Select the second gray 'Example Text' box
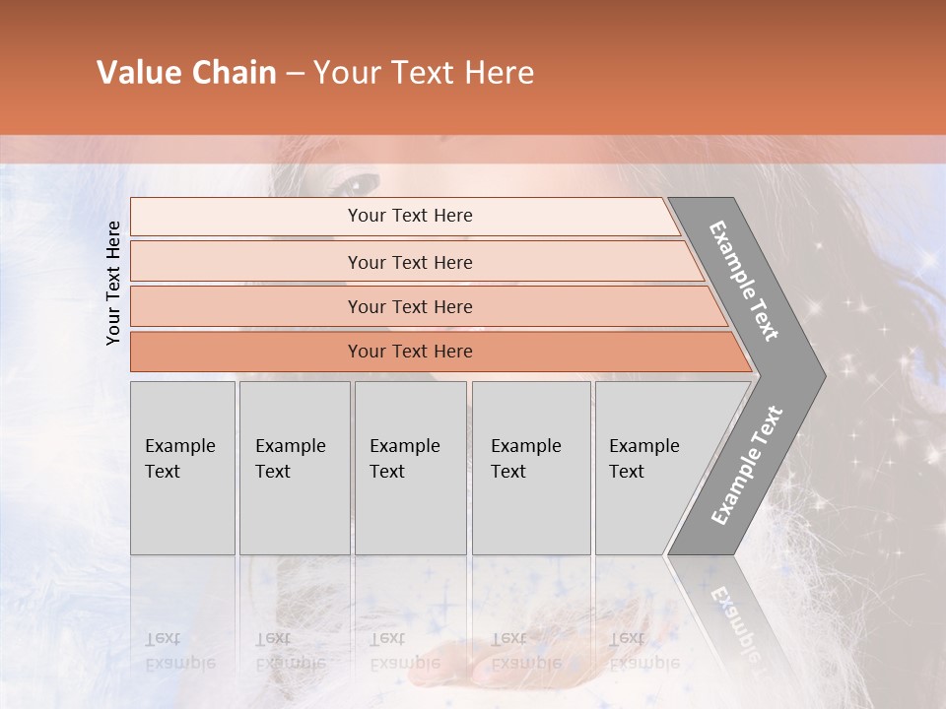946x709 pixels. pyautogui.click(x=294, y=468)
